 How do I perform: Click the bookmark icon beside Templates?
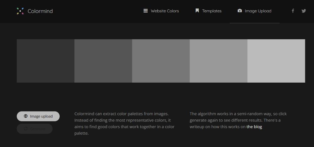(197, 11)
